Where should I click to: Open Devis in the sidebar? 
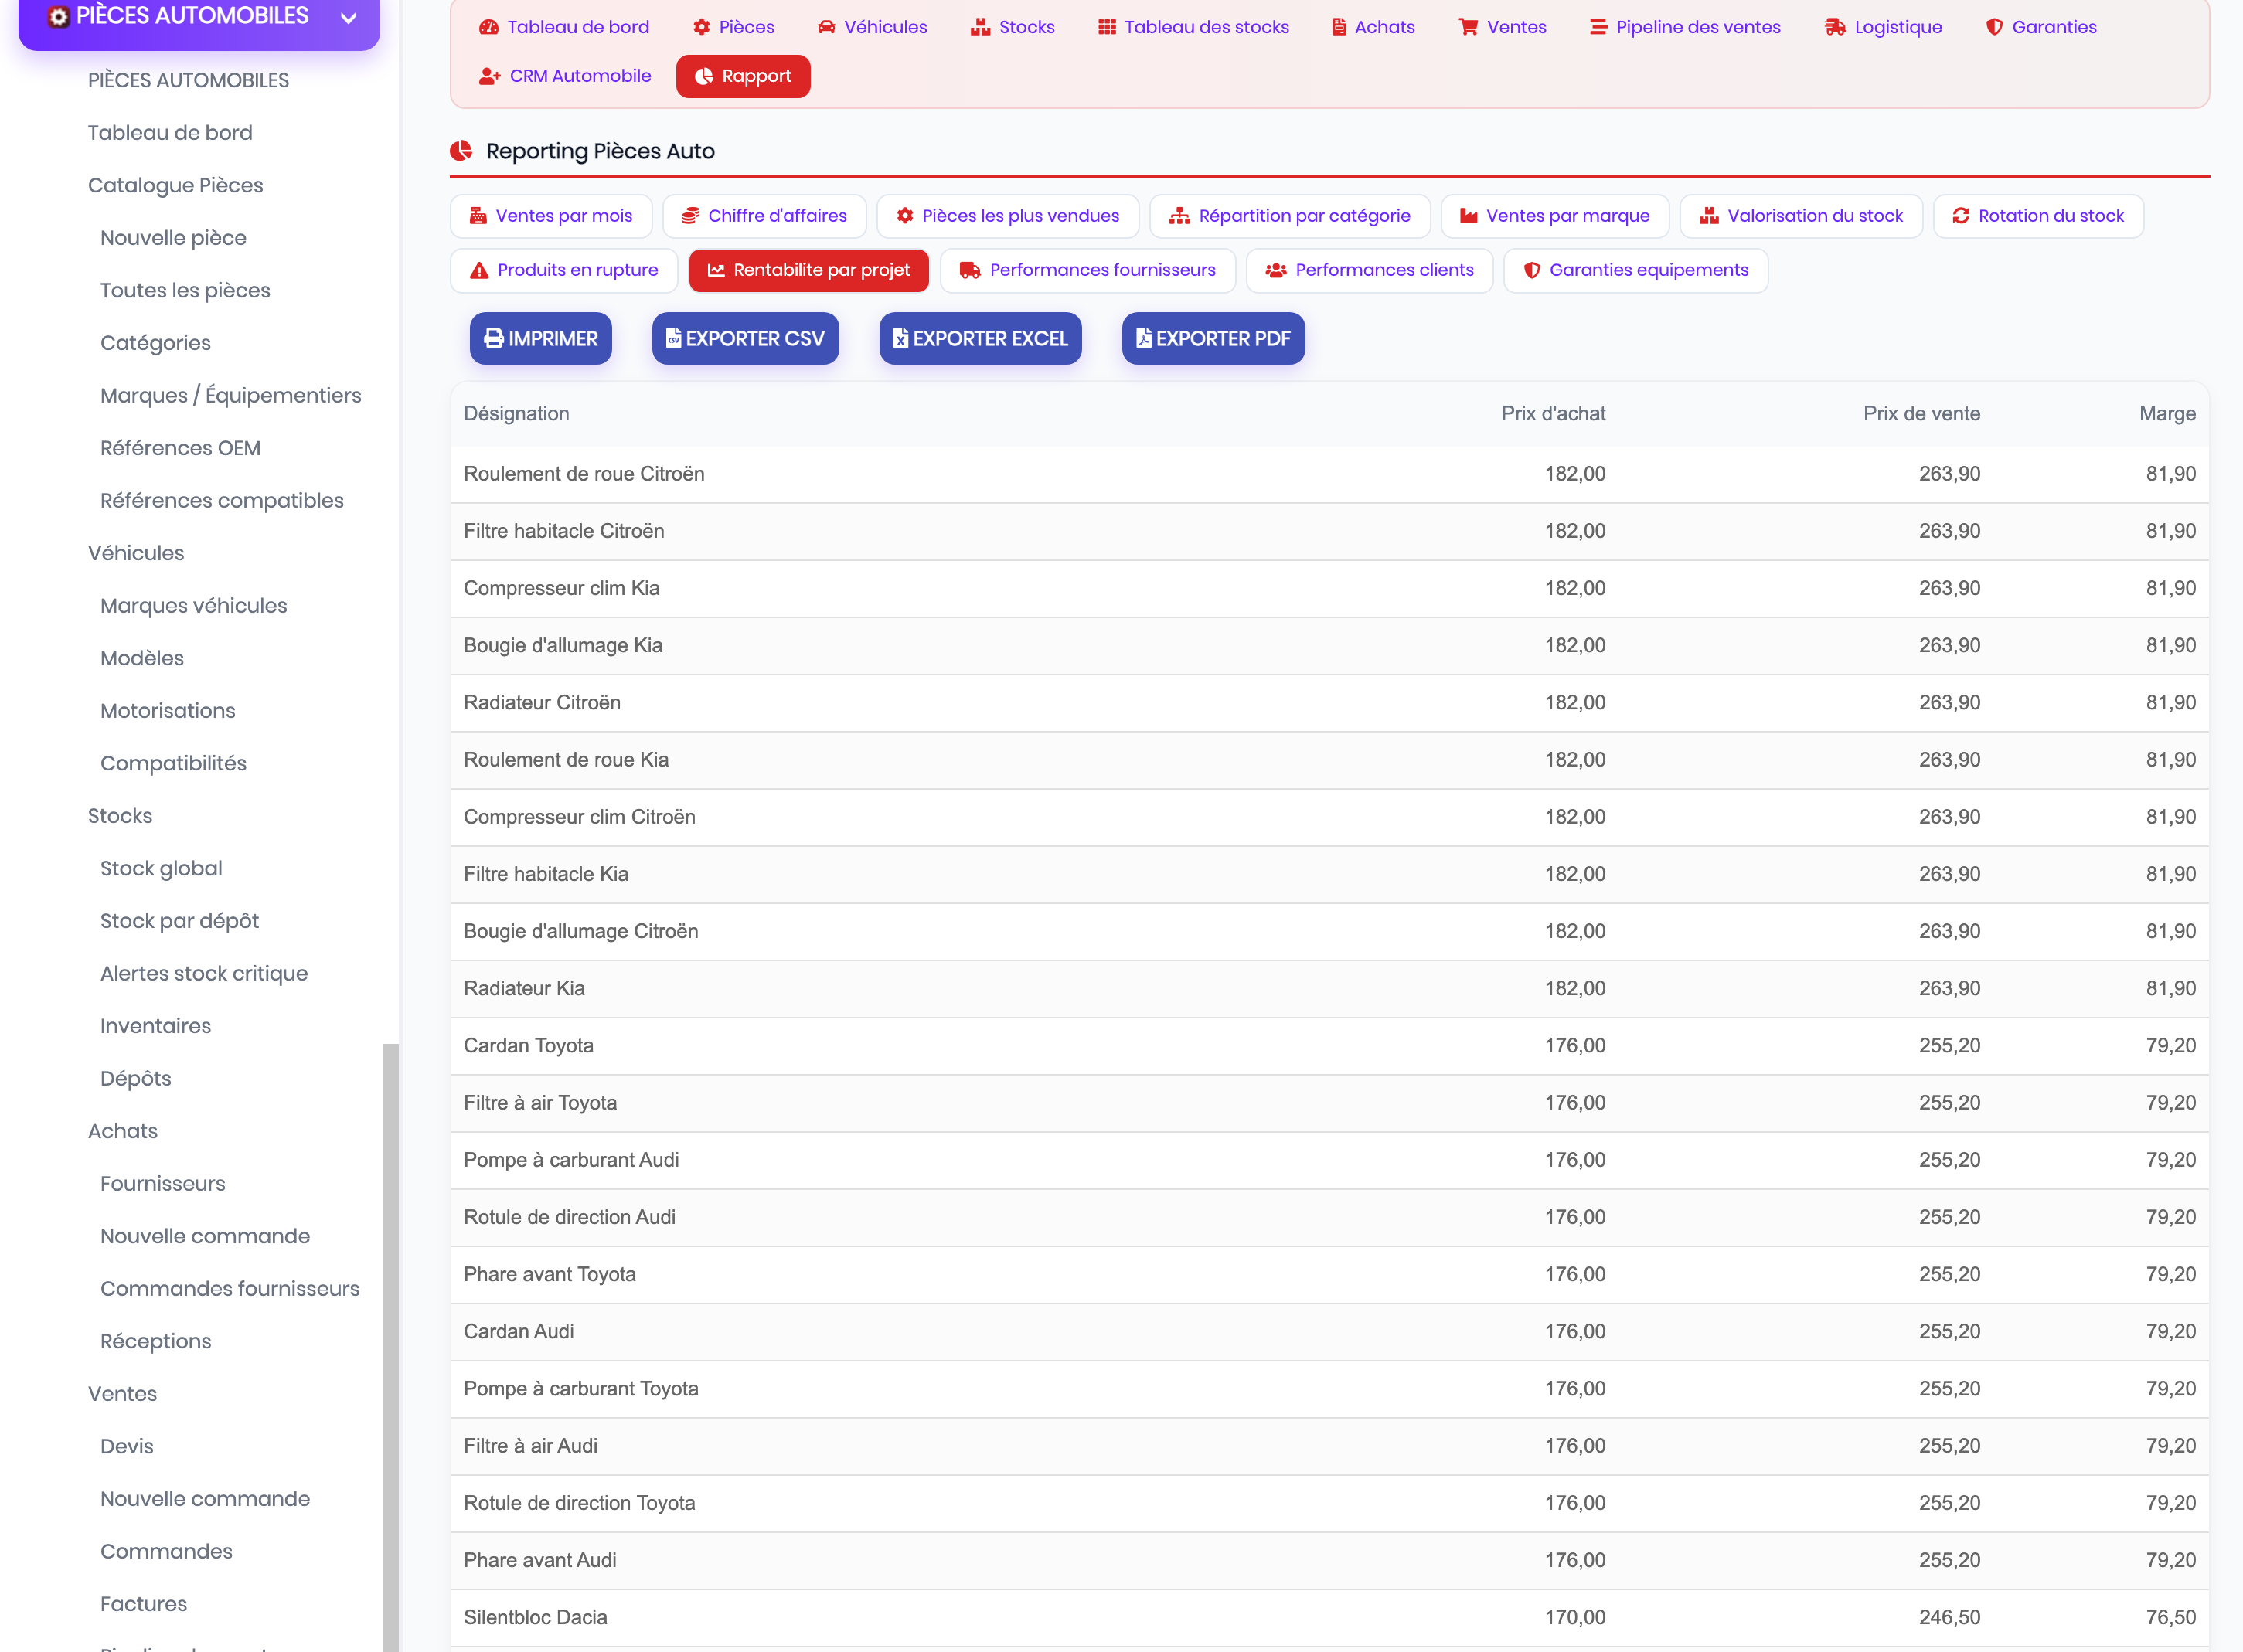coord(127,1446)
